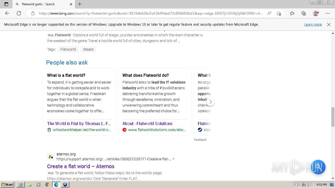Open the Windows Start menu
This screenshot has height=188, width=335.
[x=7, y=184]
